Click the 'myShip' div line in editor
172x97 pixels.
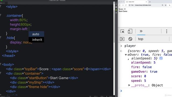[32, 82]
